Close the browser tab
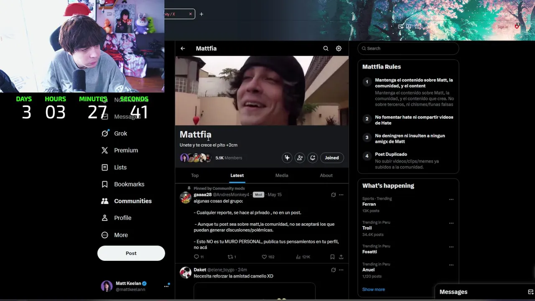Image resolution: width=535 pixels, height=301 pixels. point(190,14)
